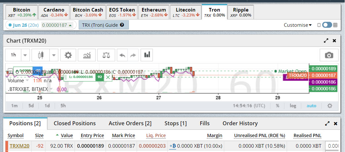Undo last chart action

coord(122,55)
